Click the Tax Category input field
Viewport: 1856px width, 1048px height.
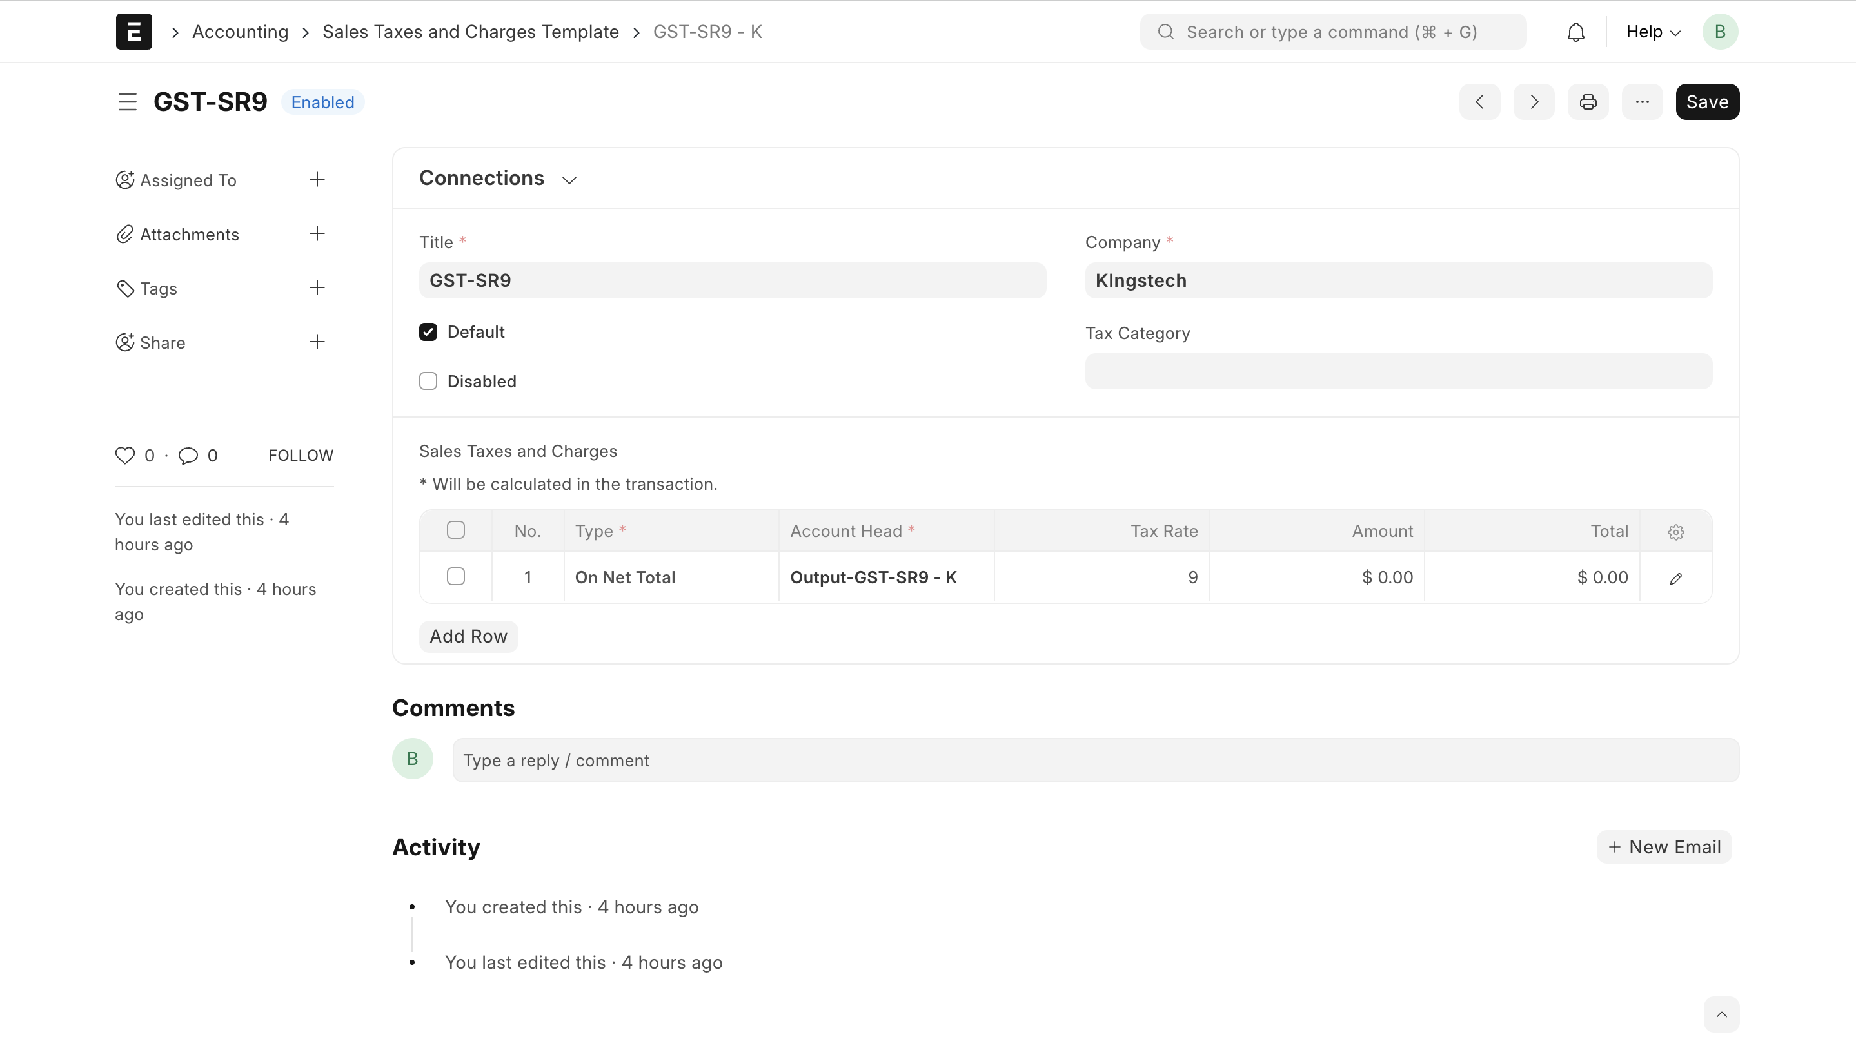click(x=1397, y=372)
